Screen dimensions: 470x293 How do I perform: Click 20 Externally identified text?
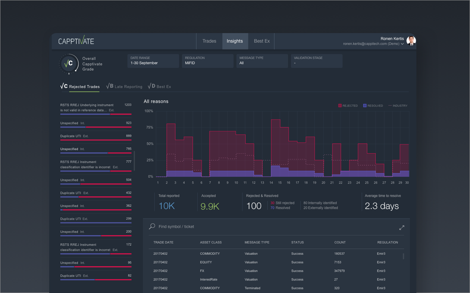(x=321, y=208)
